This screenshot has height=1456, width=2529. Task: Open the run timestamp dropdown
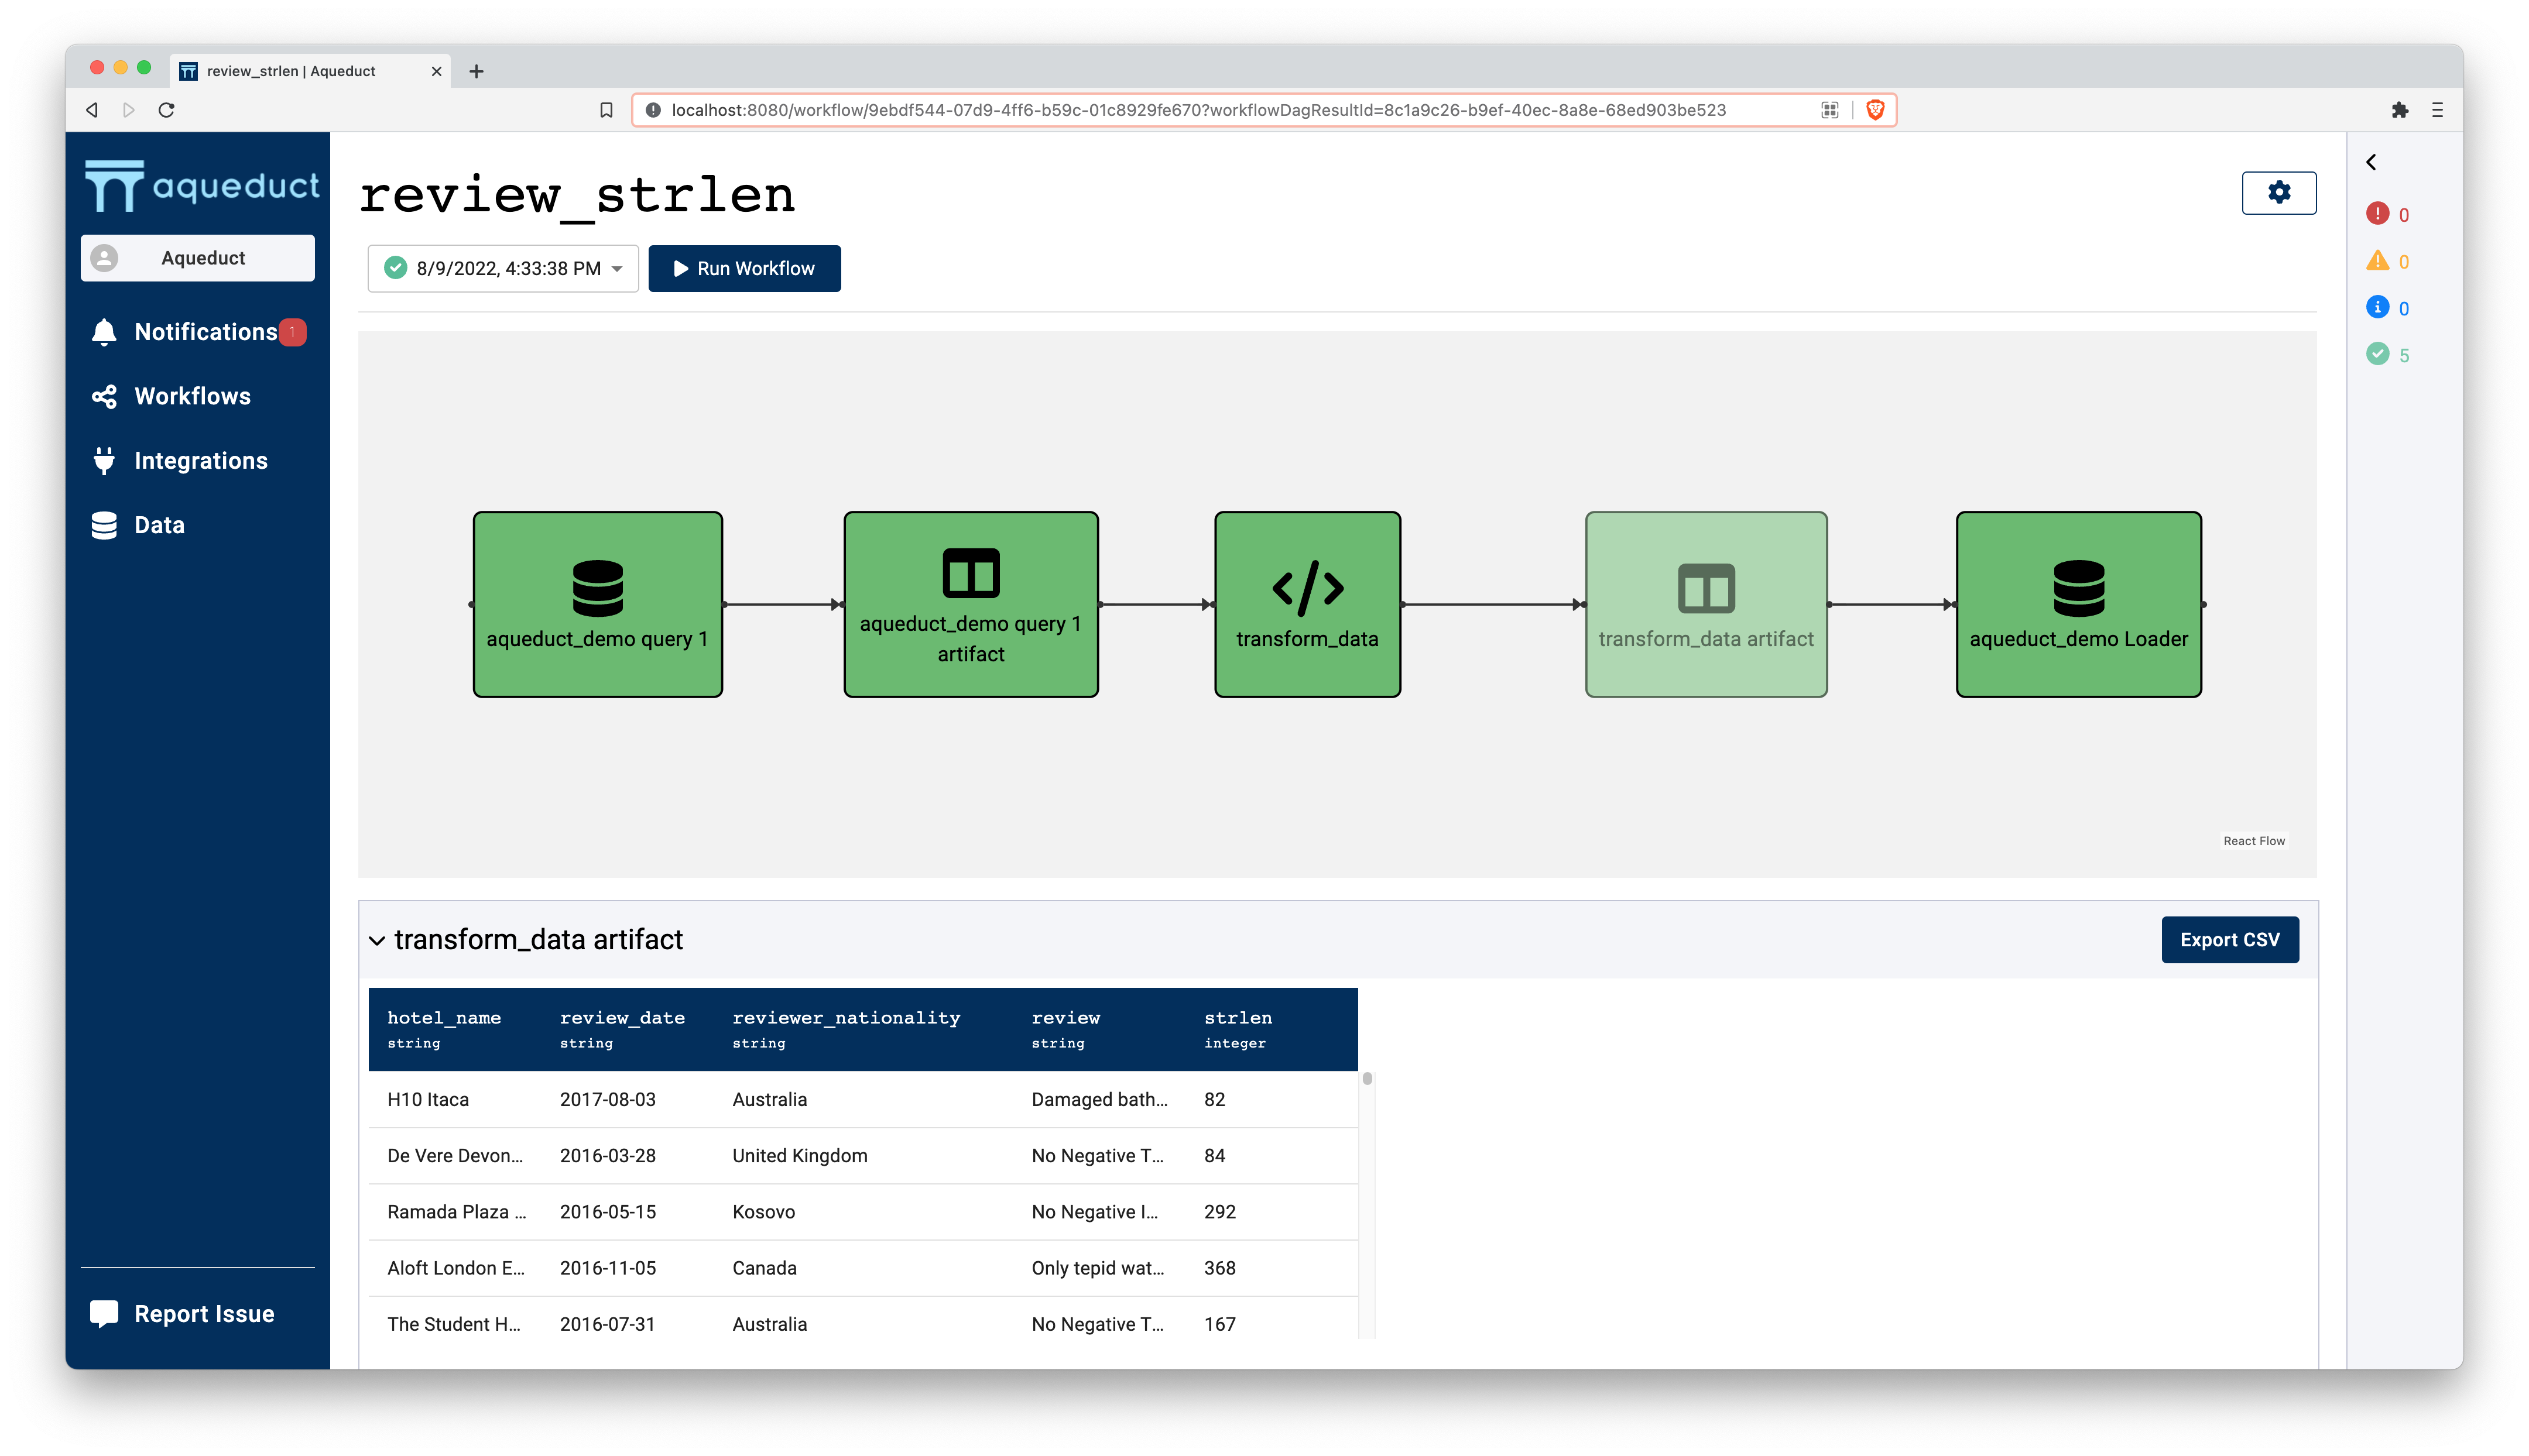[503, 269]
